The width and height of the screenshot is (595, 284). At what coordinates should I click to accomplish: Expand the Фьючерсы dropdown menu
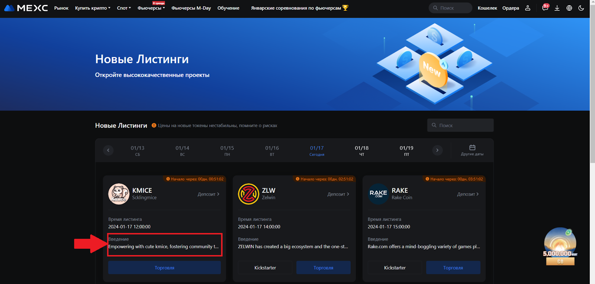coord(151,8)
